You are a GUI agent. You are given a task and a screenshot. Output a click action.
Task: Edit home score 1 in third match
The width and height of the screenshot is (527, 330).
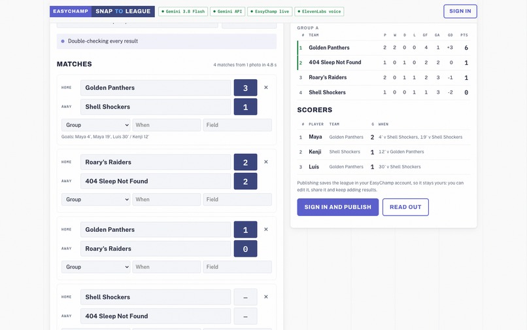[245, 229]
